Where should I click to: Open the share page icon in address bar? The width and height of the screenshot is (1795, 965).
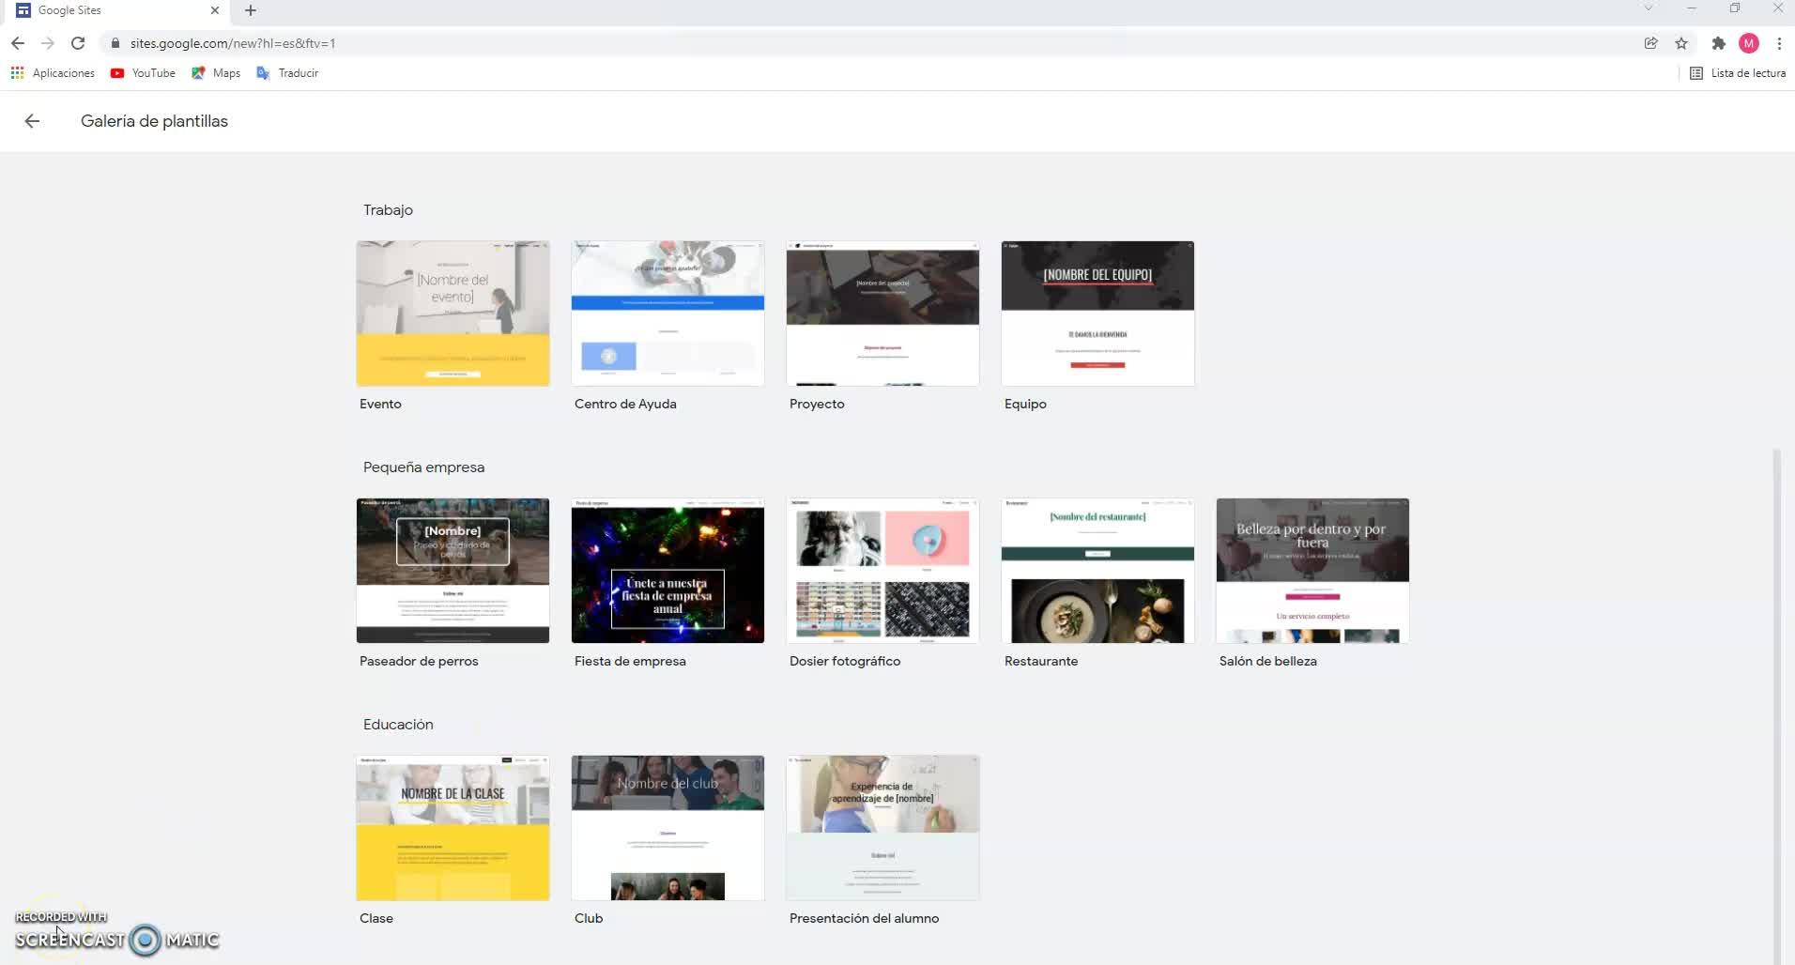tap(1650, 43)
